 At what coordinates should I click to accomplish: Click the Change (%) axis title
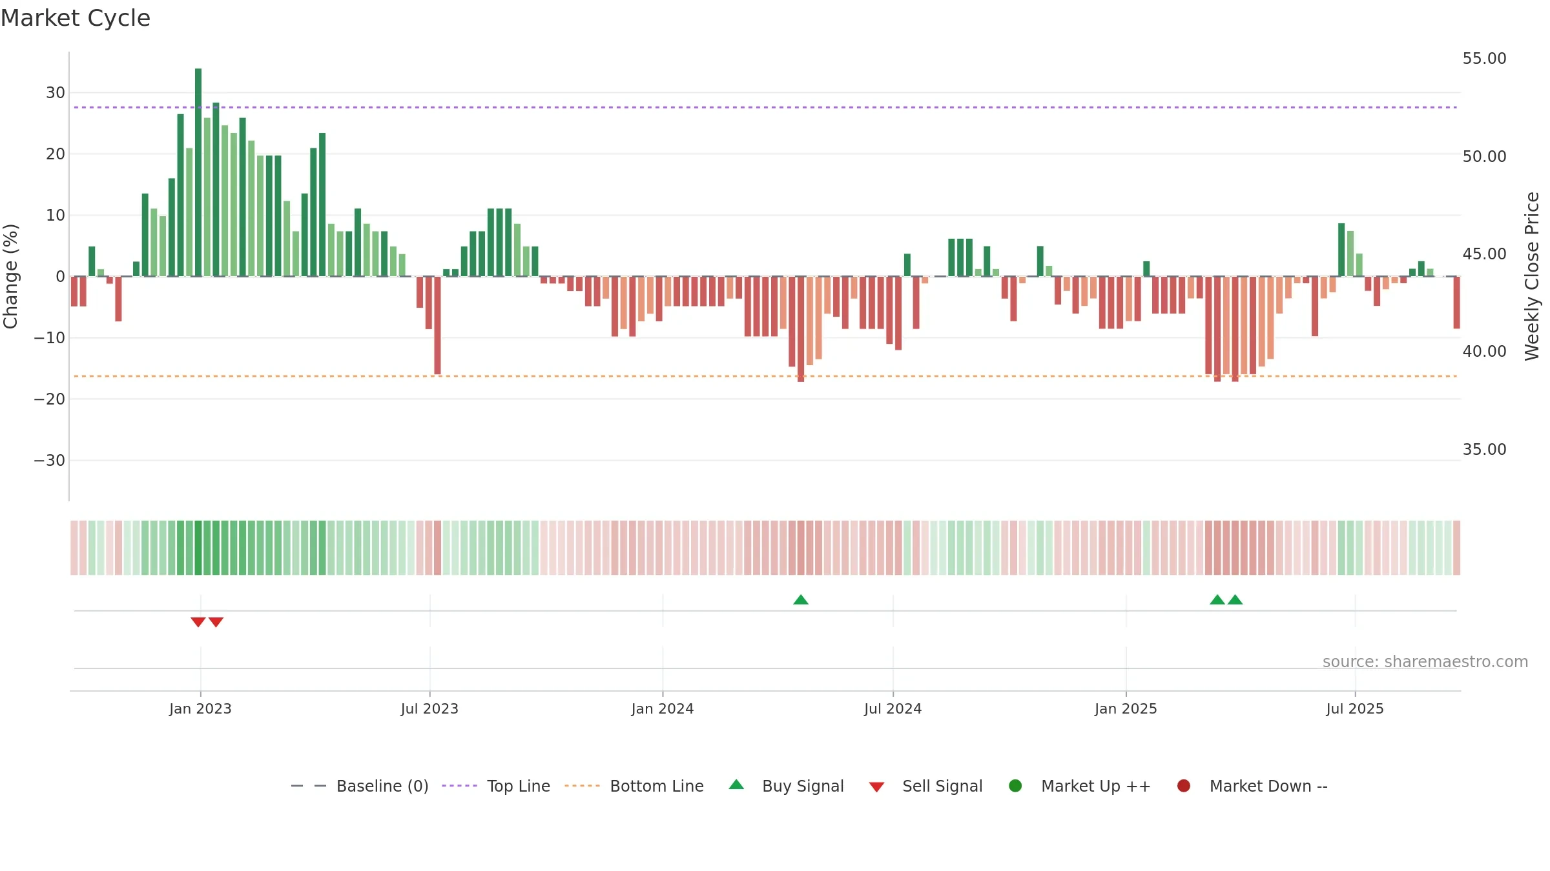pyautogui.click(x=10, y=276)
